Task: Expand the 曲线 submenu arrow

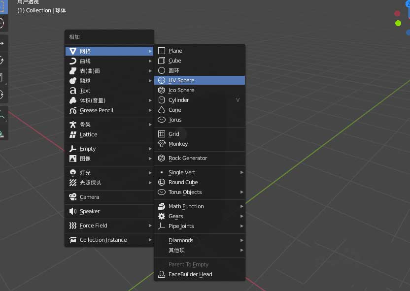Action: pyautogui.click(x=150, y=61)
